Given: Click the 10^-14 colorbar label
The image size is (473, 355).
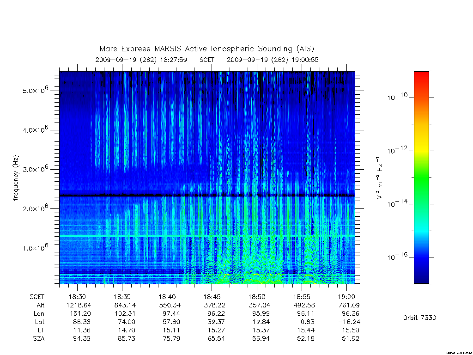Looking at the screenshot, I should (x=397, y=203).
